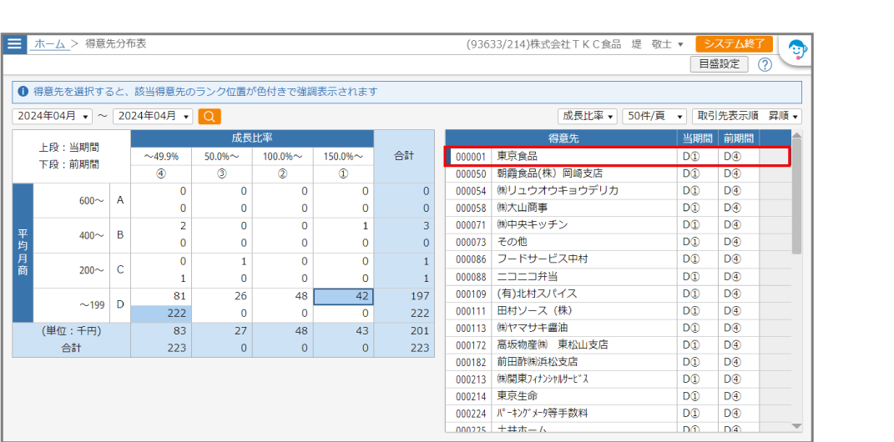
Task: Open the 50件/頁 page size dropdown
Action: tap(654, 116)
